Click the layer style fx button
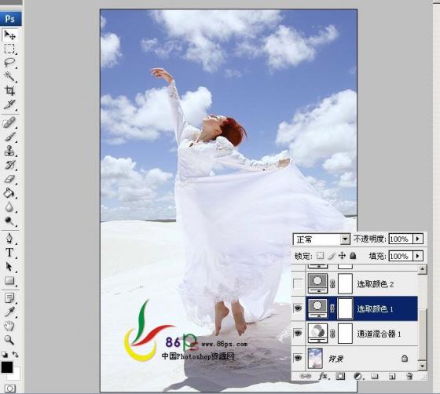The height and width of the screenshot is (394, 440). tap(323, 376)
